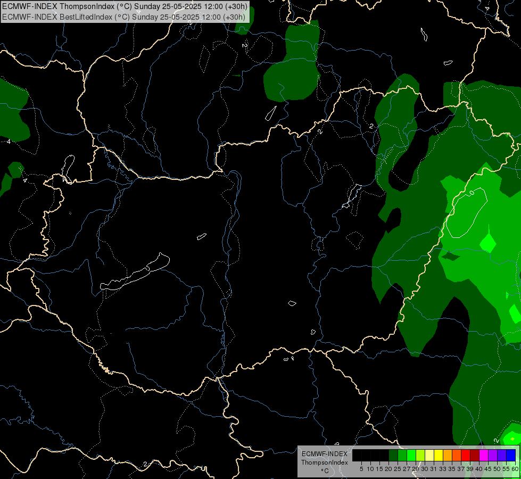
Task: Click the orange-red 35–37 legend swatch
Action: (x=457, y=456)
